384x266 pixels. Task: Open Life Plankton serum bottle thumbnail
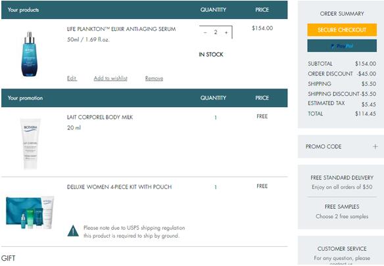[x=30, y=54]
